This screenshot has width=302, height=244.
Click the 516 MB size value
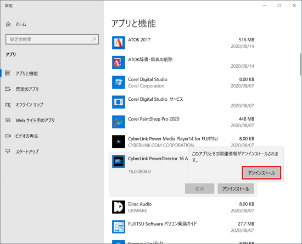[247, 40]
